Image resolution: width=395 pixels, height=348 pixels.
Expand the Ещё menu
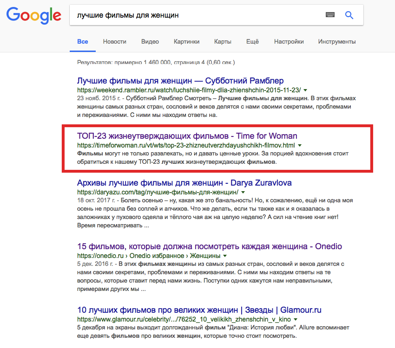[252, 41]
